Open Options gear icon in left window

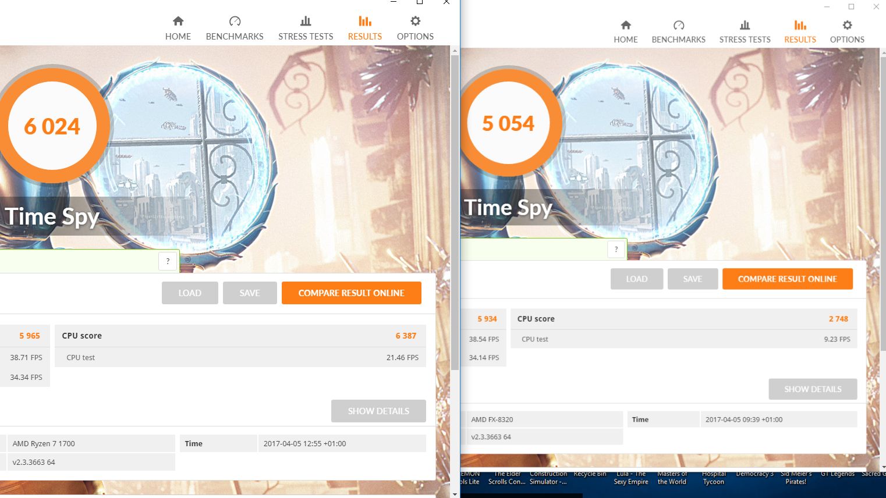point(415,22)
